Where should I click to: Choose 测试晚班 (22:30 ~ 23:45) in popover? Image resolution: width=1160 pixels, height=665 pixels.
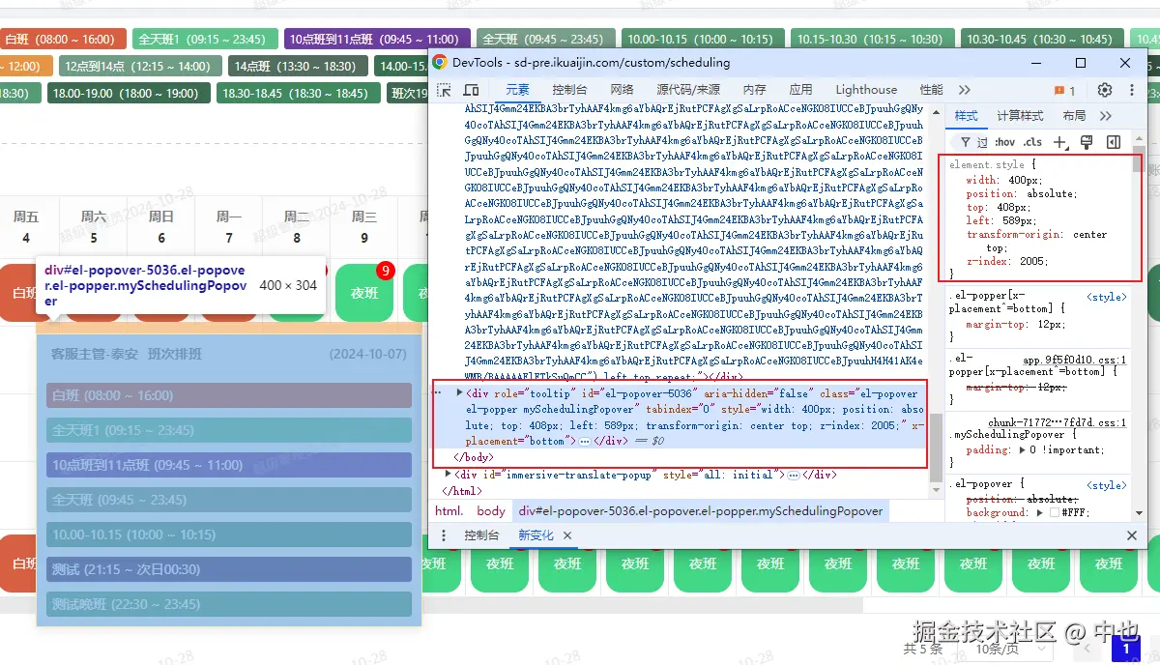point(229,604)
